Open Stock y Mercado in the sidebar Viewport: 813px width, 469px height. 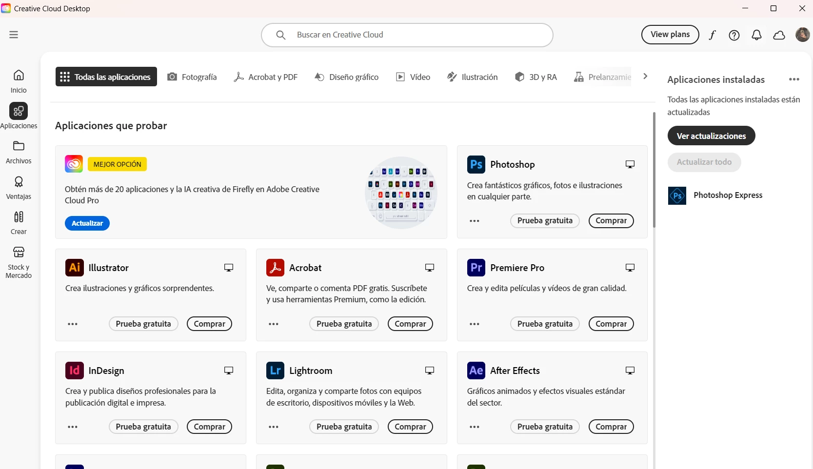click(19, 262)
